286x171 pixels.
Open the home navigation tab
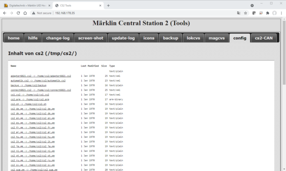(13, 38)
